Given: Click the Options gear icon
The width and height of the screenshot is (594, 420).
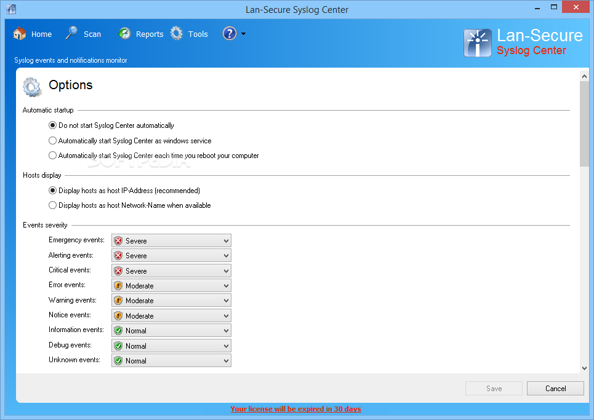Looking at the screenshot, I should click(x=32, y=87).
